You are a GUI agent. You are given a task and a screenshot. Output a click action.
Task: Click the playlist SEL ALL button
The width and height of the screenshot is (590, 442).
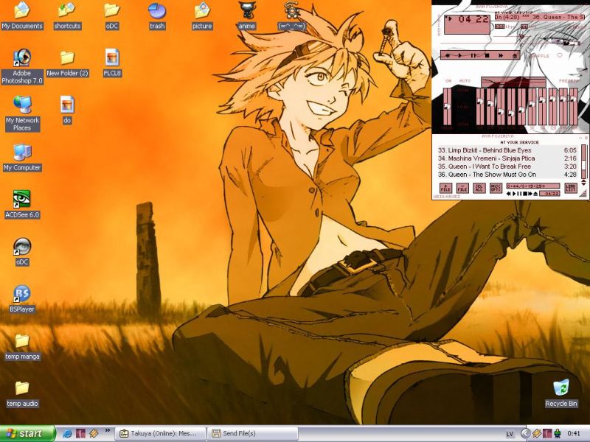(479, 188)
